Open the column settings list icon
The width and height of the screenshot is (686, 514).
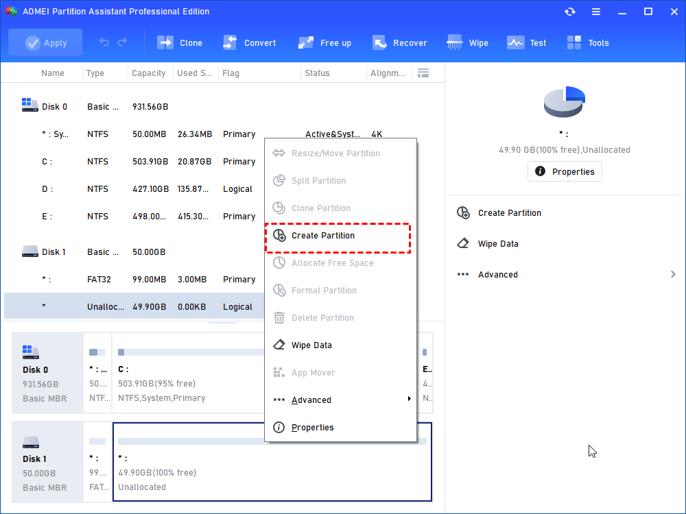click(423, 73)
